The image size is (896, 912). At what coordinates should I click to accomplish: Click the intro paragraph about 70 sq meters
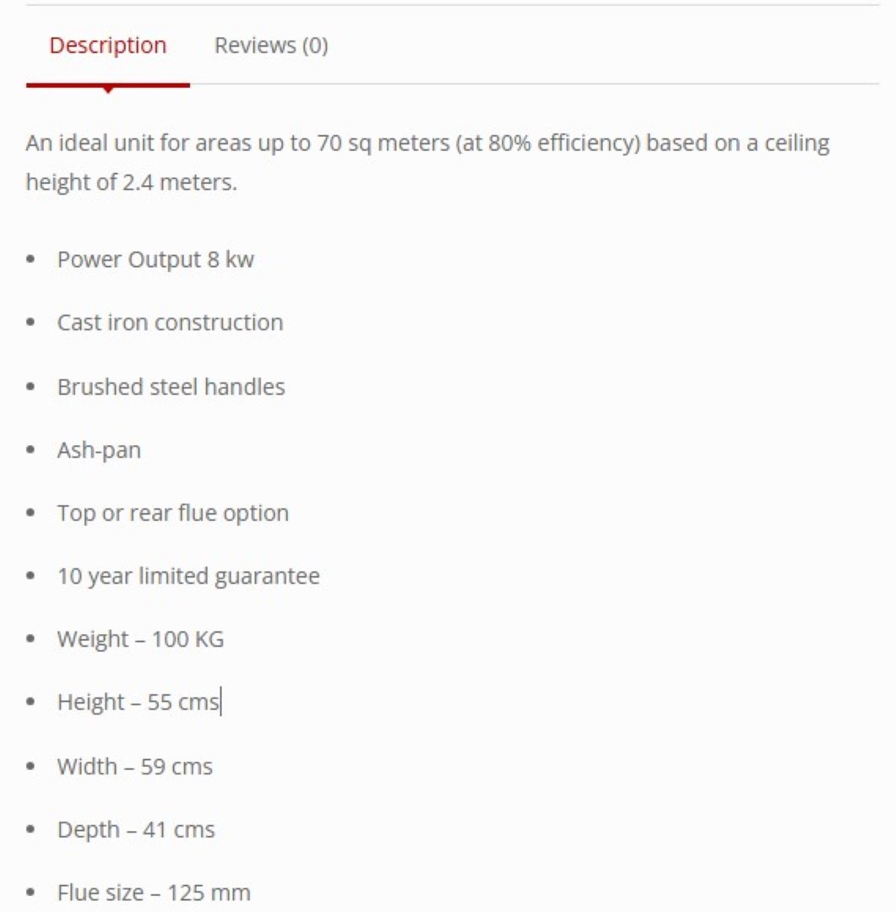(427, 162)
